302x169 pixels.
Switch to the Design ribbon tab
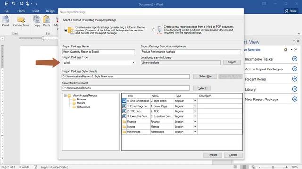tap(50, 11)
